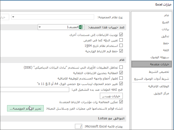Click the Excel workbook icon beside المصنف1

pos(81,27)
